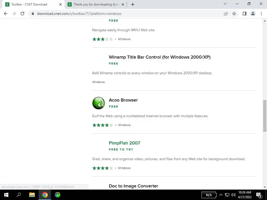Viewport: 267px width, 200px height.
Task: Click the IMVU toolbar star rating
Action: (102, 39)
